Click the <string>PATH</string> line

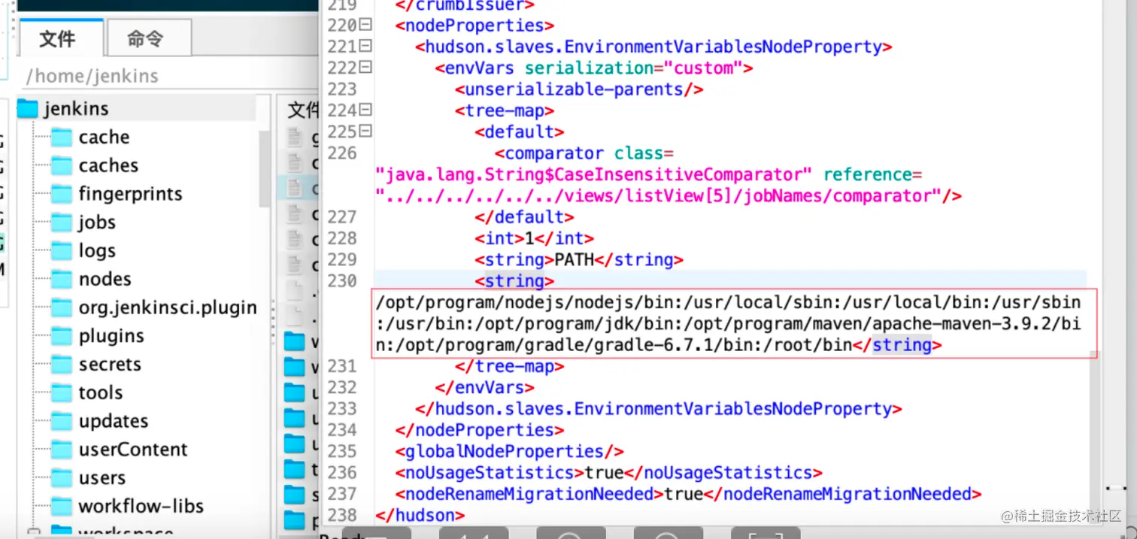click(579, 260)
